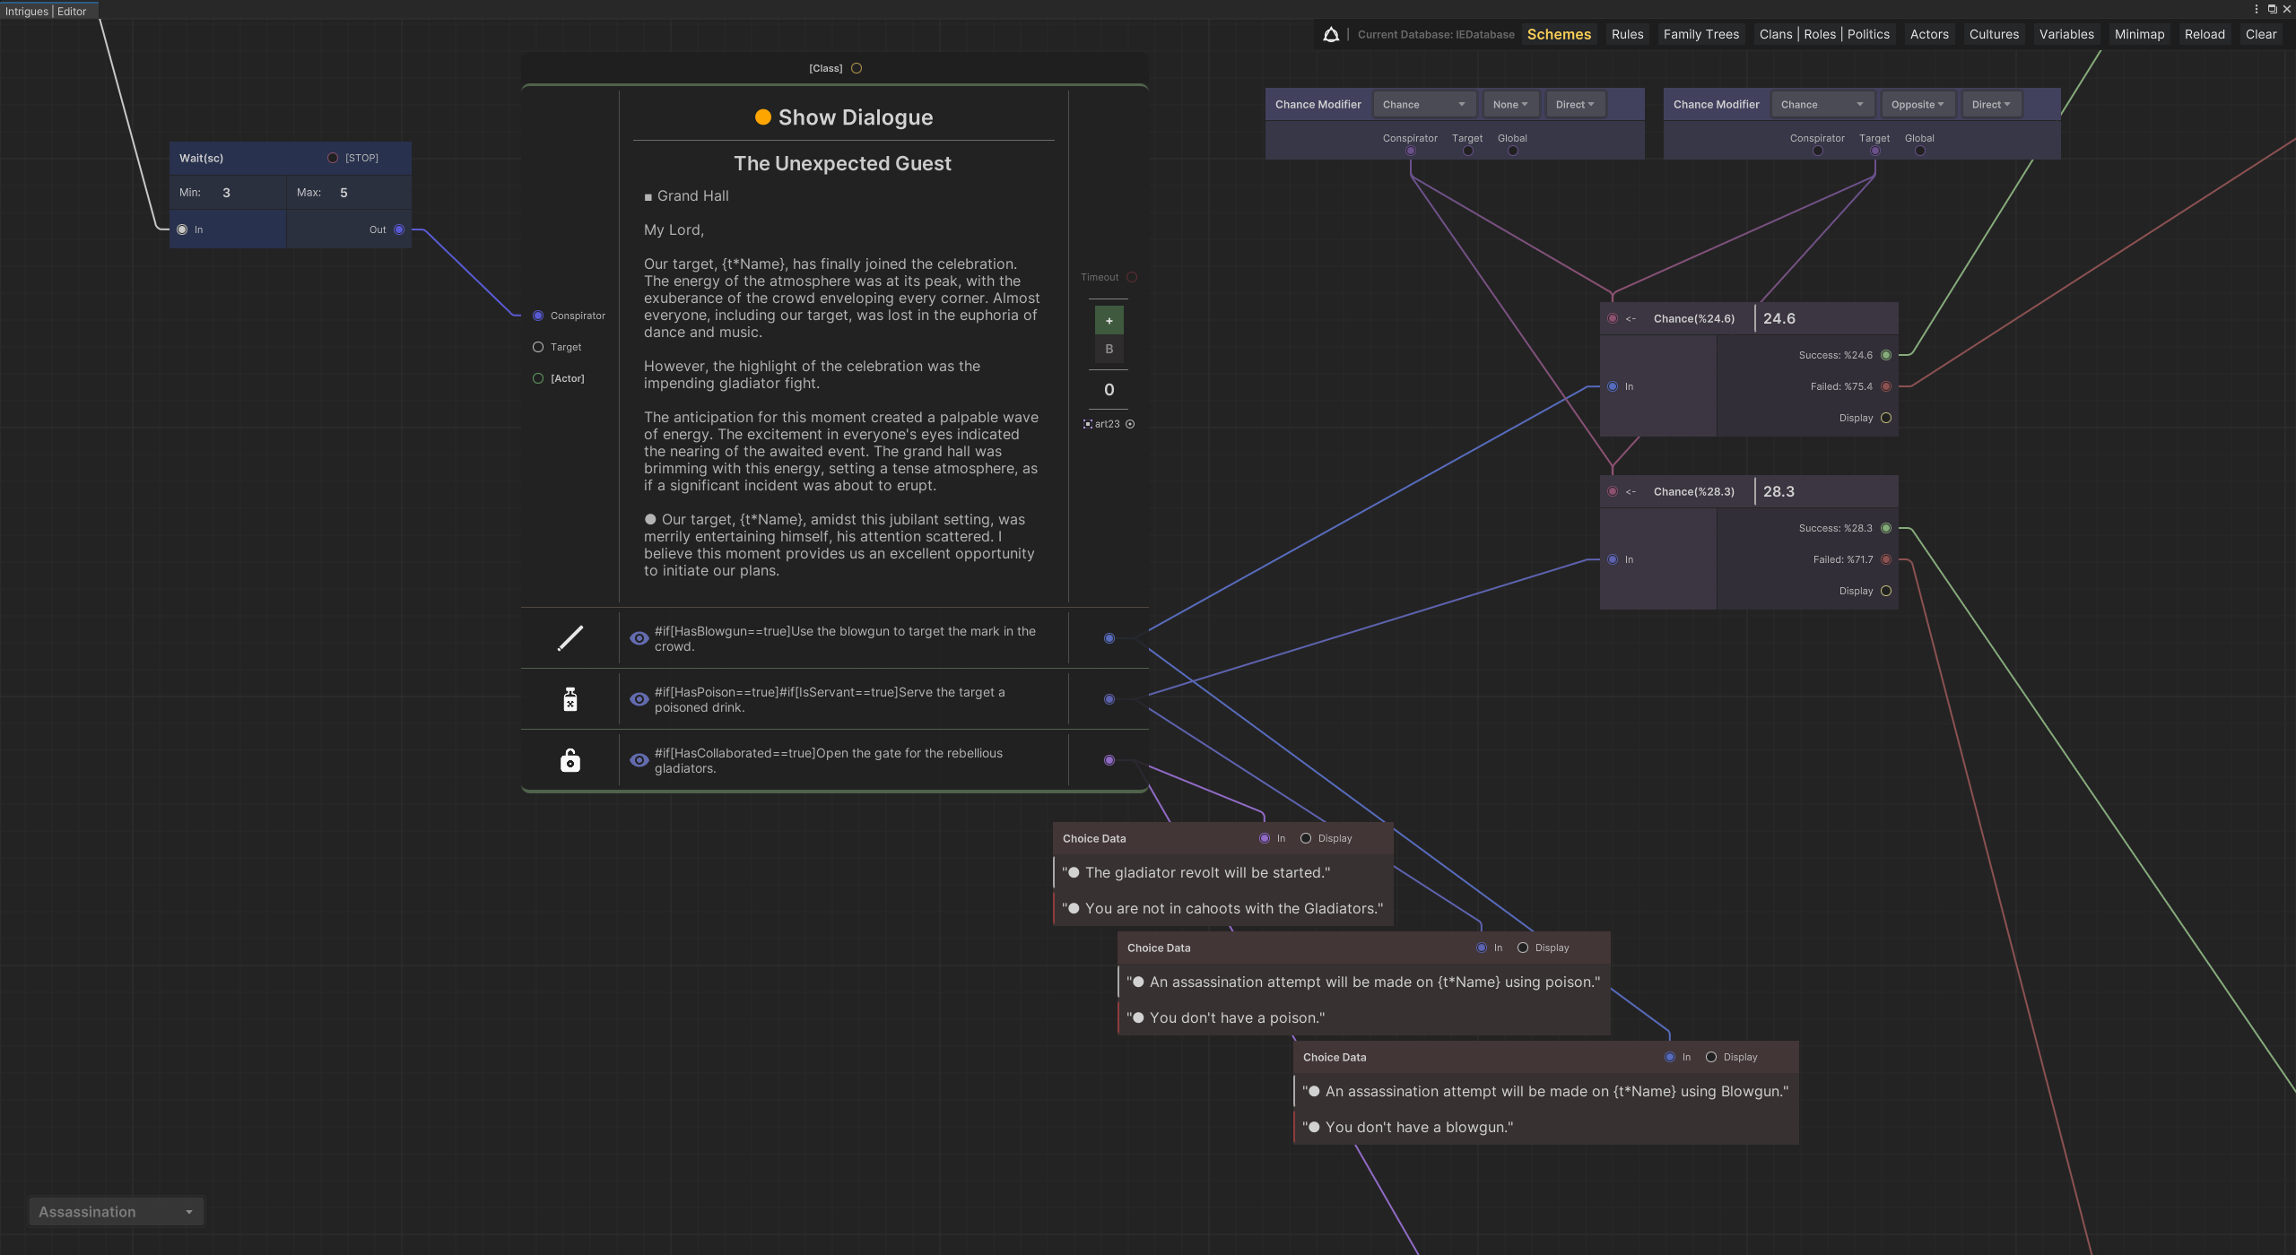This screenshot has width=2296, height=1255.
Task: Open the Opposite dropdown in Chance Modifier
Action: coord(1917,105)
